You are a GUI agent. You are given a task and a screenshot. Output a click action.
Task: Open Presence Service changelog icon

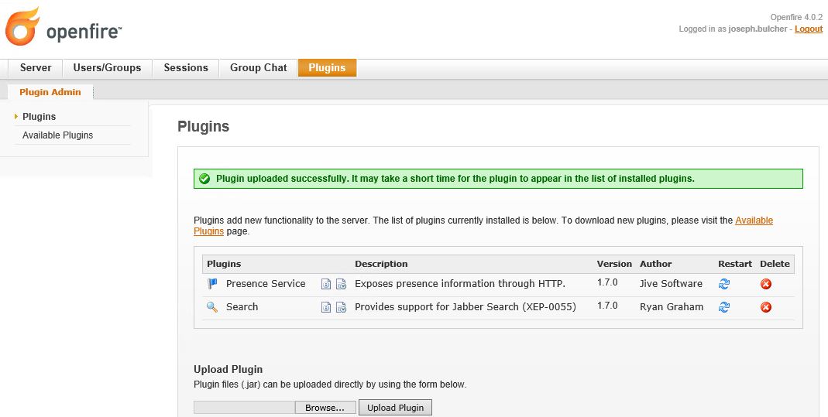tap(341, 284)
